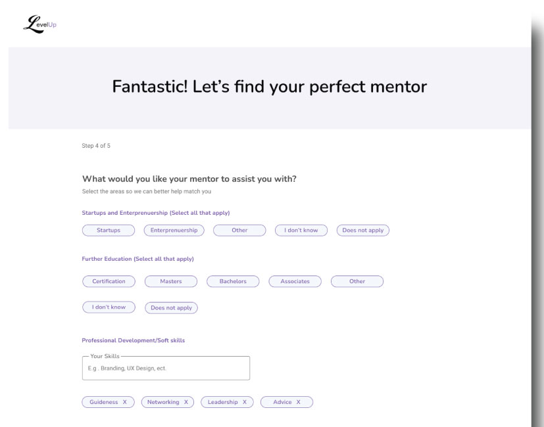Viewport: 544px width, 427px height.
Task: Toggle the Enterprenuership option
Action: (x=174, y=231)
